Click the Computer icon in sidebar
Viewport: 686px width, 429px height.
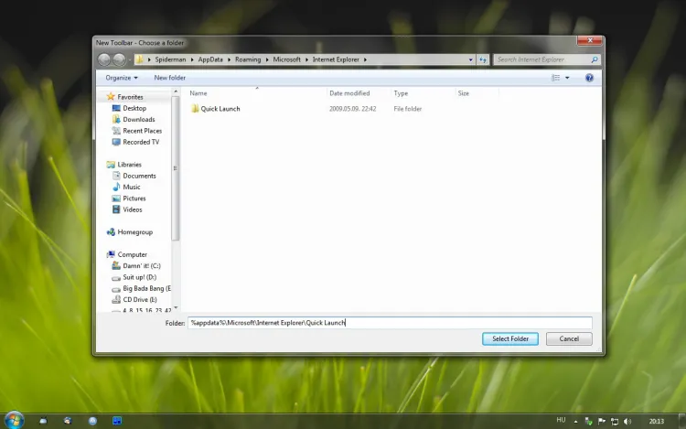(111, 254)
